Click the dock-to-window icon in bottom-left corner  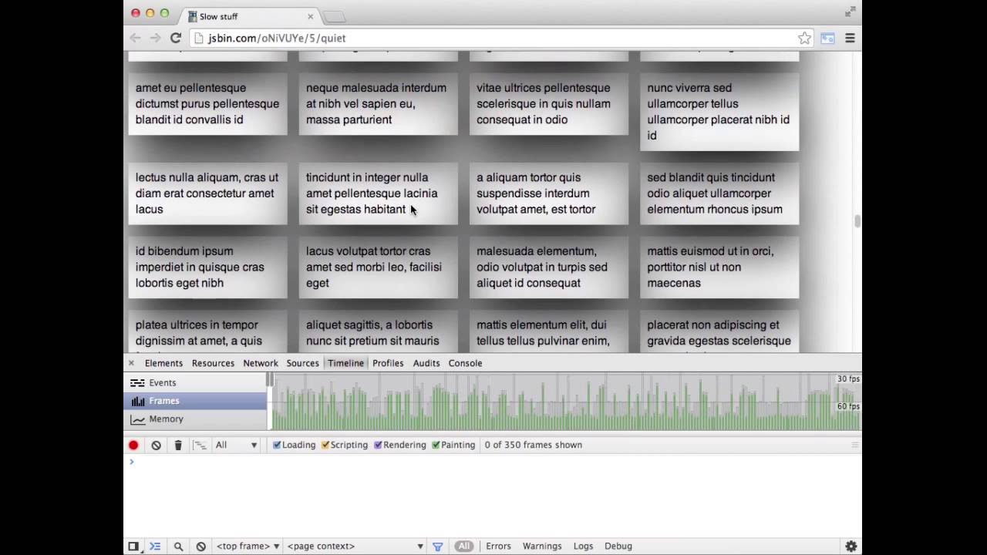click(133, 546)
